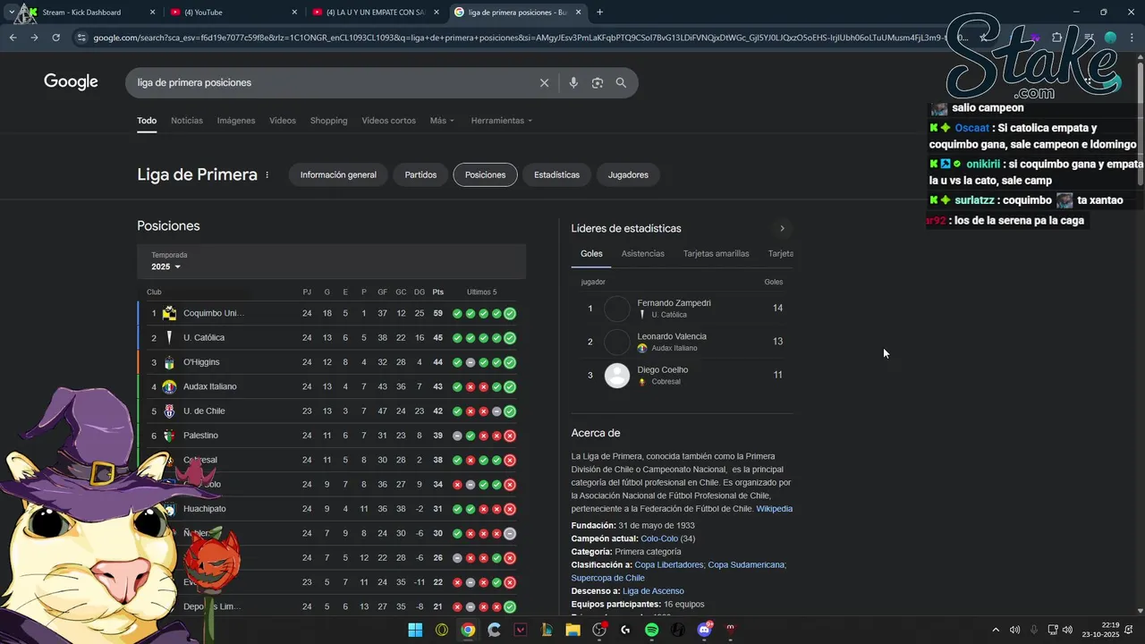
Task: Switch to the Videos results tab
Action: tap(283, 121)
